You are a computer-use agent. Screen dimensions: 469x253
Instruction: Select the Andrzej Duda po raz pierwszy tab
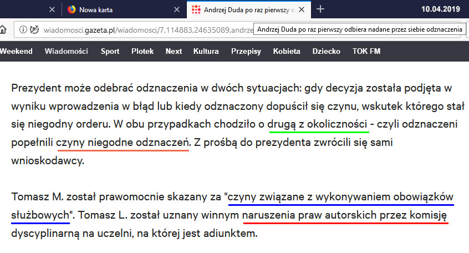pos(249,9)
